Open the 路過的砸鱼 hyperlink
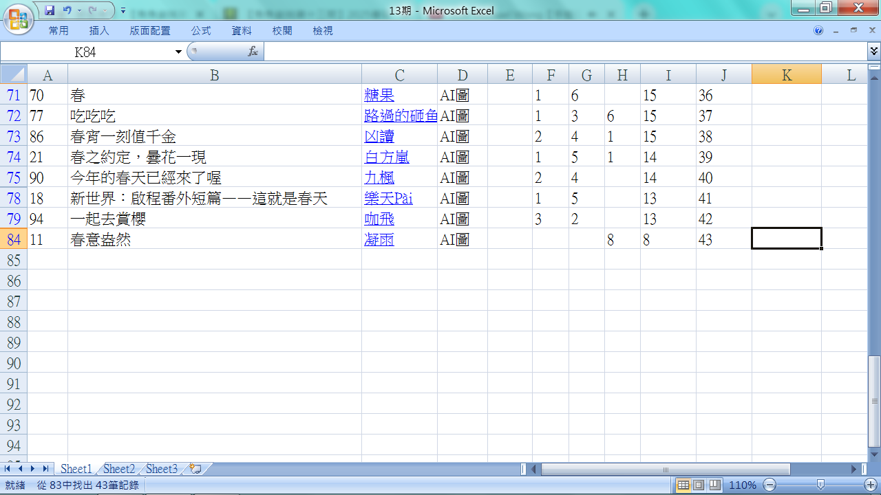This screenshot has width=881, height=495. [401, 116]
